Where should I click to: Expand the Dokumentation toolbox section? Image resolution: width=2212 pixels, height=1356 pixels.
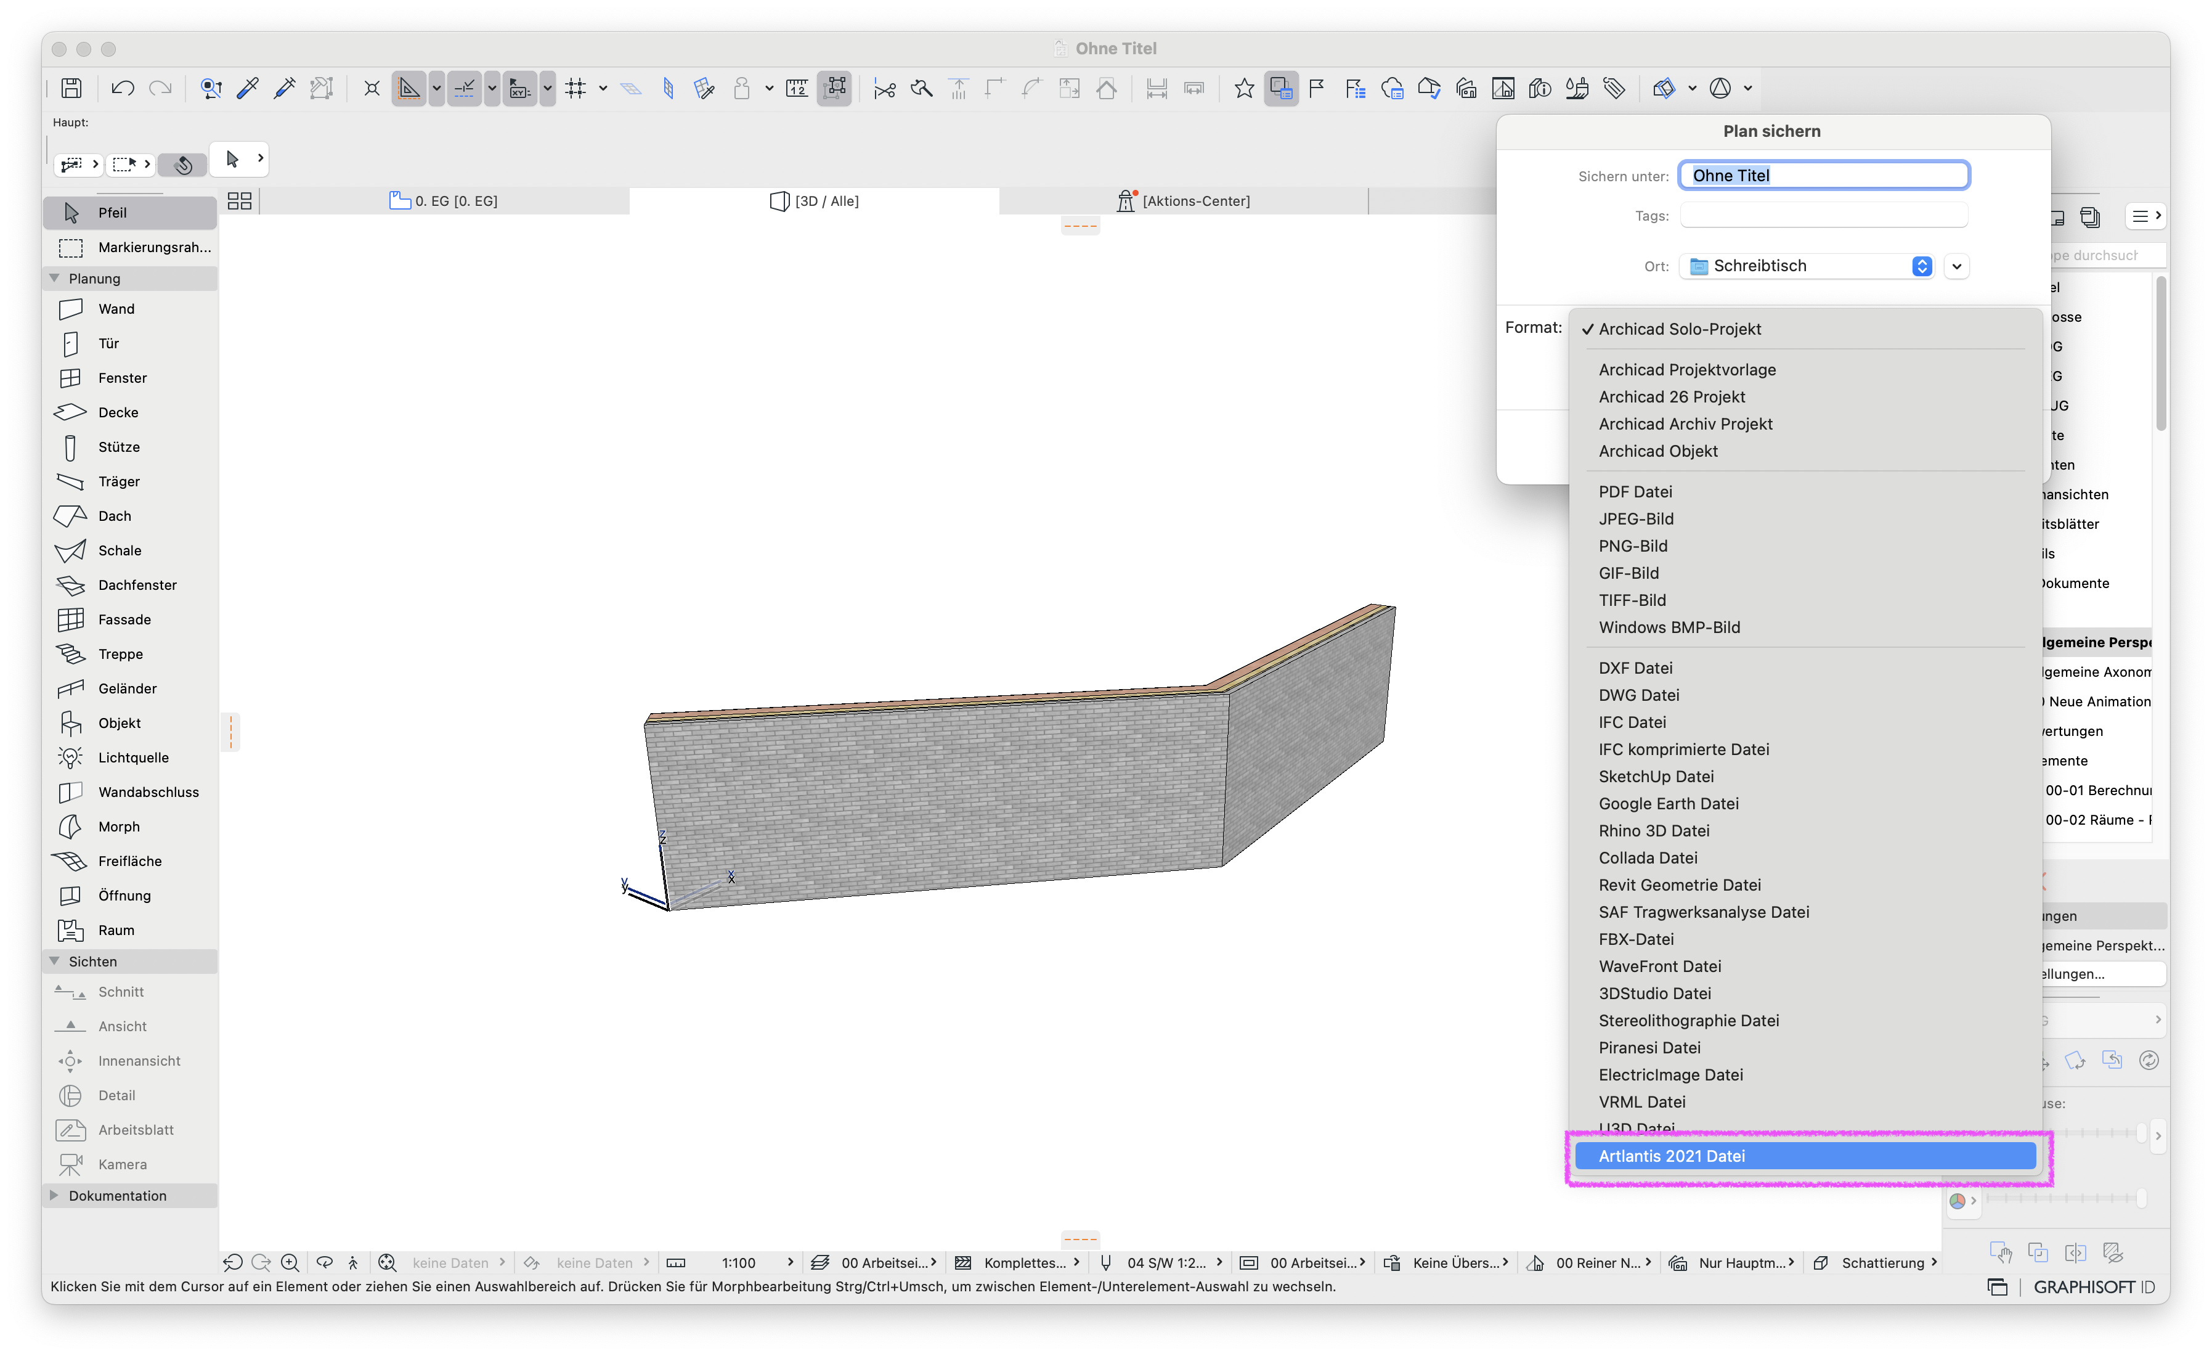coord(55,1196)
